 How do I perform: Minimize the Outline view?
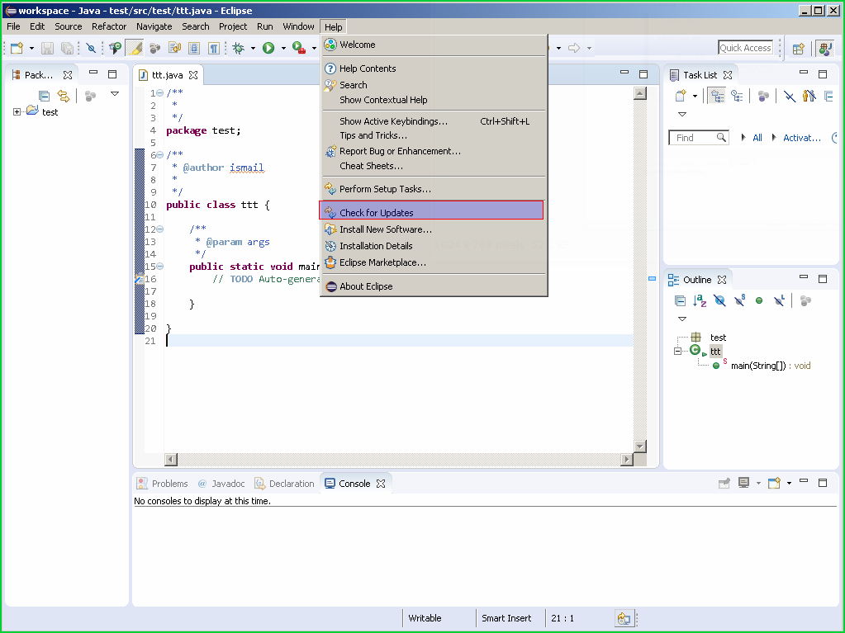(804, 277)
